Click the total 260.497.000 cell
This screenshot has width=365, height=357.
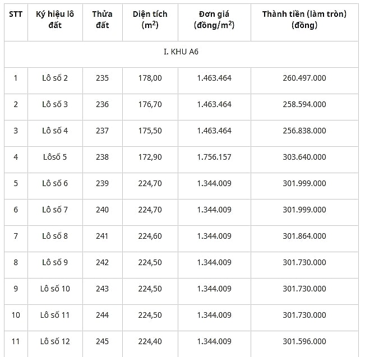pos(304,78)
